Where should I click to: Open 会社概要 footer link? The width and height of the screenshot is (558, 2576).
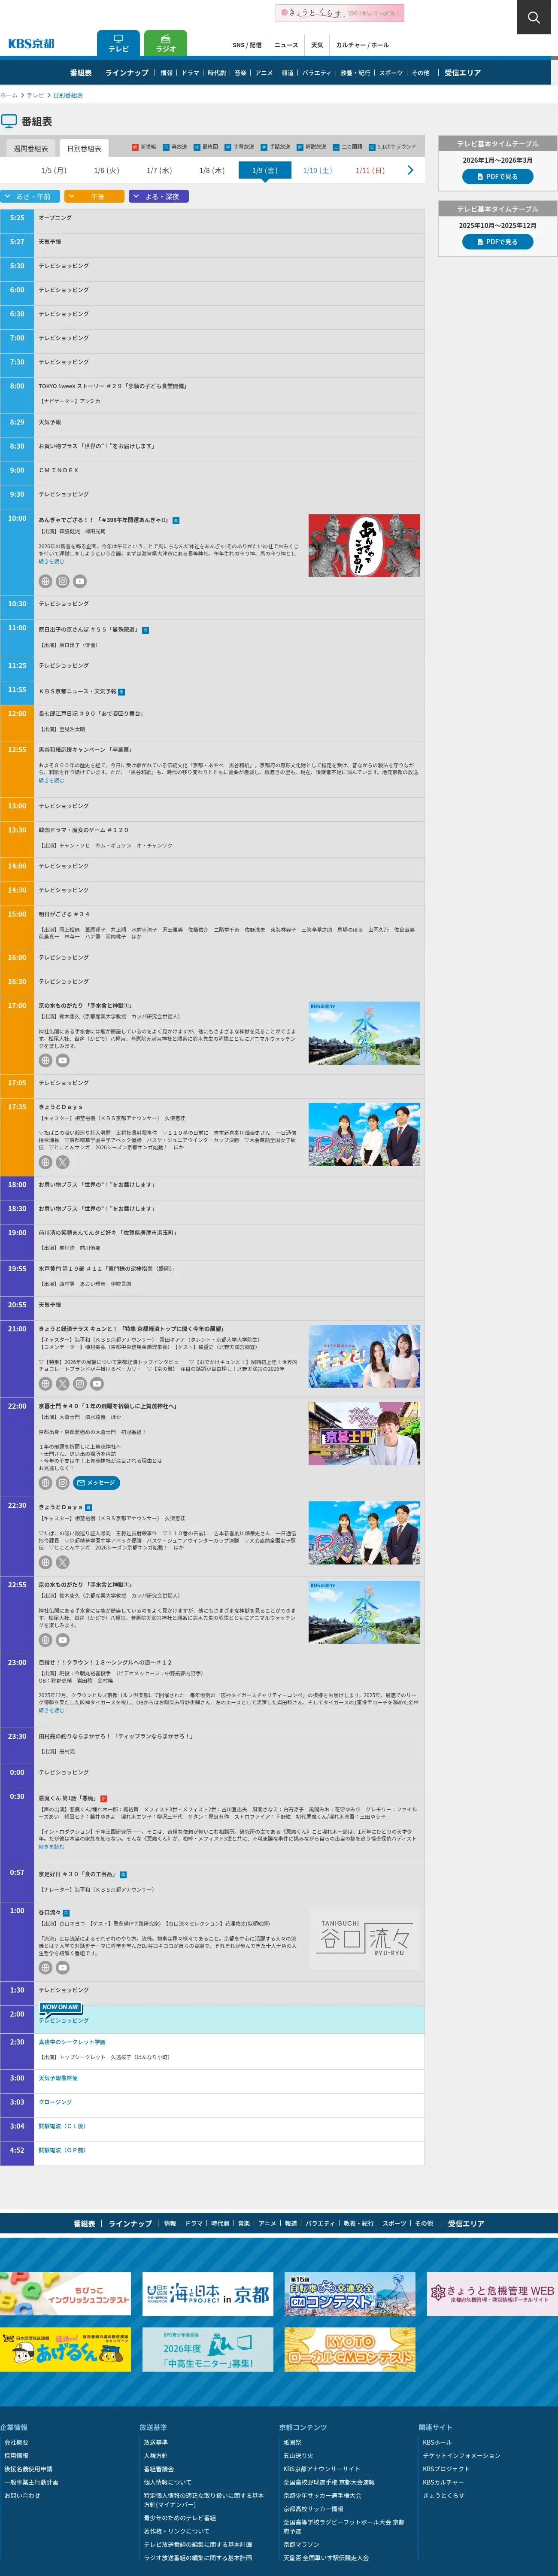[x=16, y=2442]
